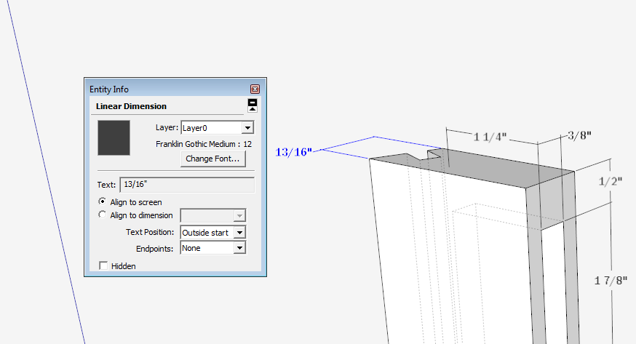
Task: Click the Linear Dimension heading
Action: coord(131,106)
